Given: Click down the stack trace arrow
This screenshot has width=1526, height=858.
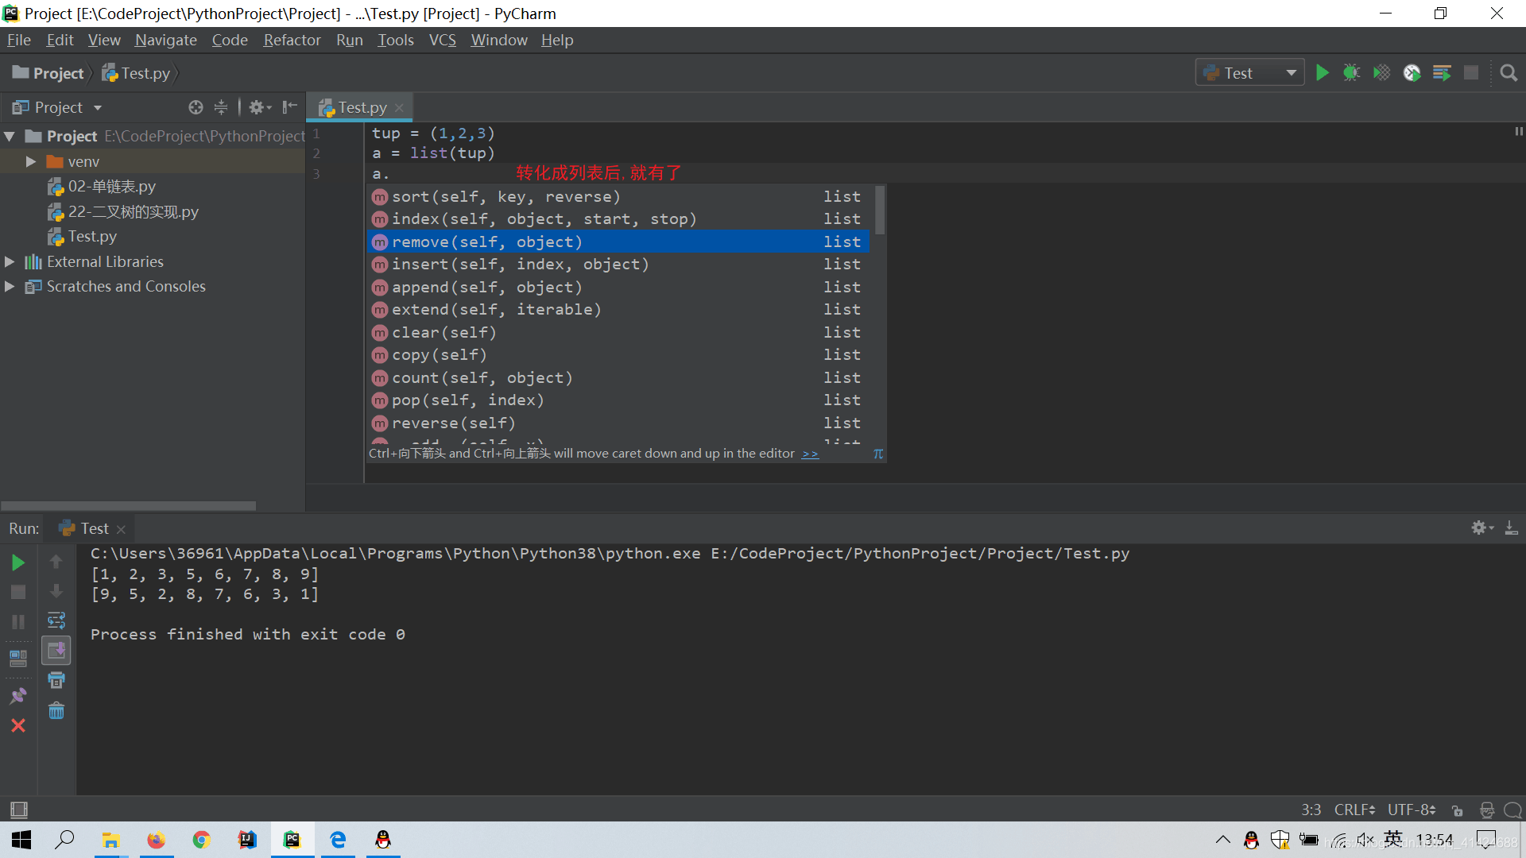Looking at the screenshot, I should click(x=56, y=591).
